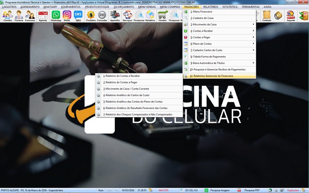Click Pesquisar icon next to Serviços
Viewport: 309px width, 193px height.
[139, 16]
